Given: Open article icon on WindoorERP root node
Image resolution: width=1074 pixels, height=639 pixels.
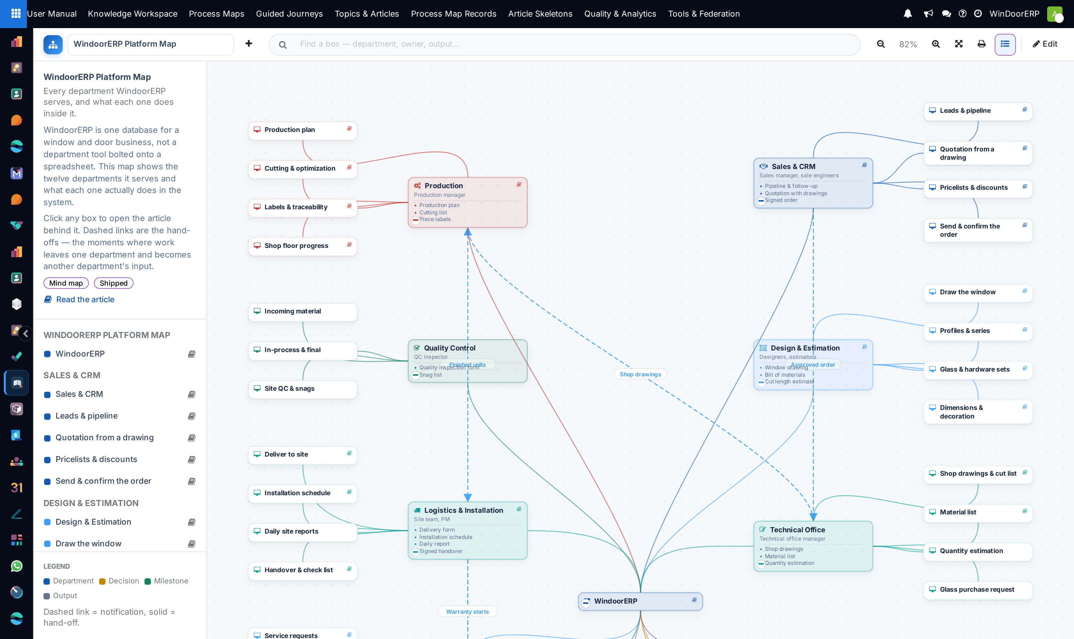Looking at the screenshot, I should click(x=695, y=600).
